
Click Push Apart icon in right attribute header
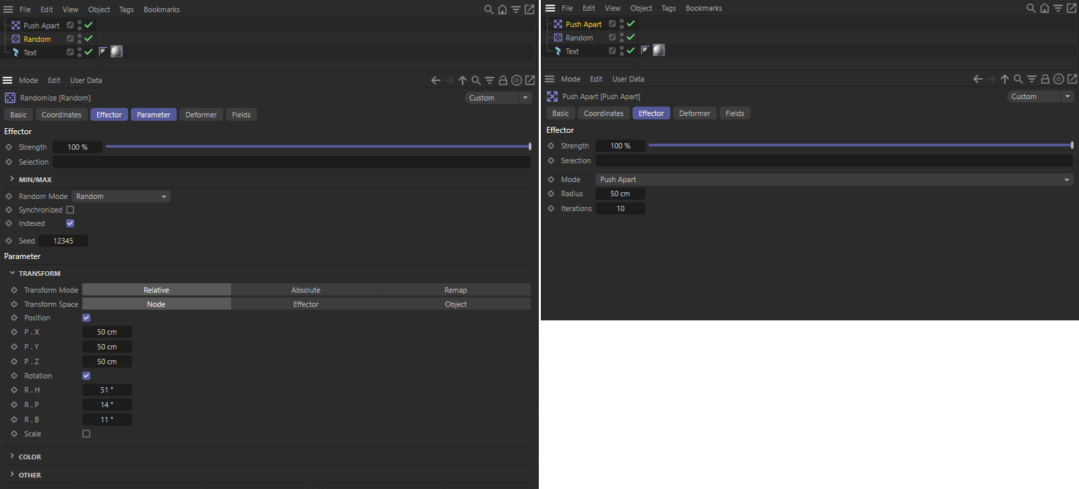[552, 96]
